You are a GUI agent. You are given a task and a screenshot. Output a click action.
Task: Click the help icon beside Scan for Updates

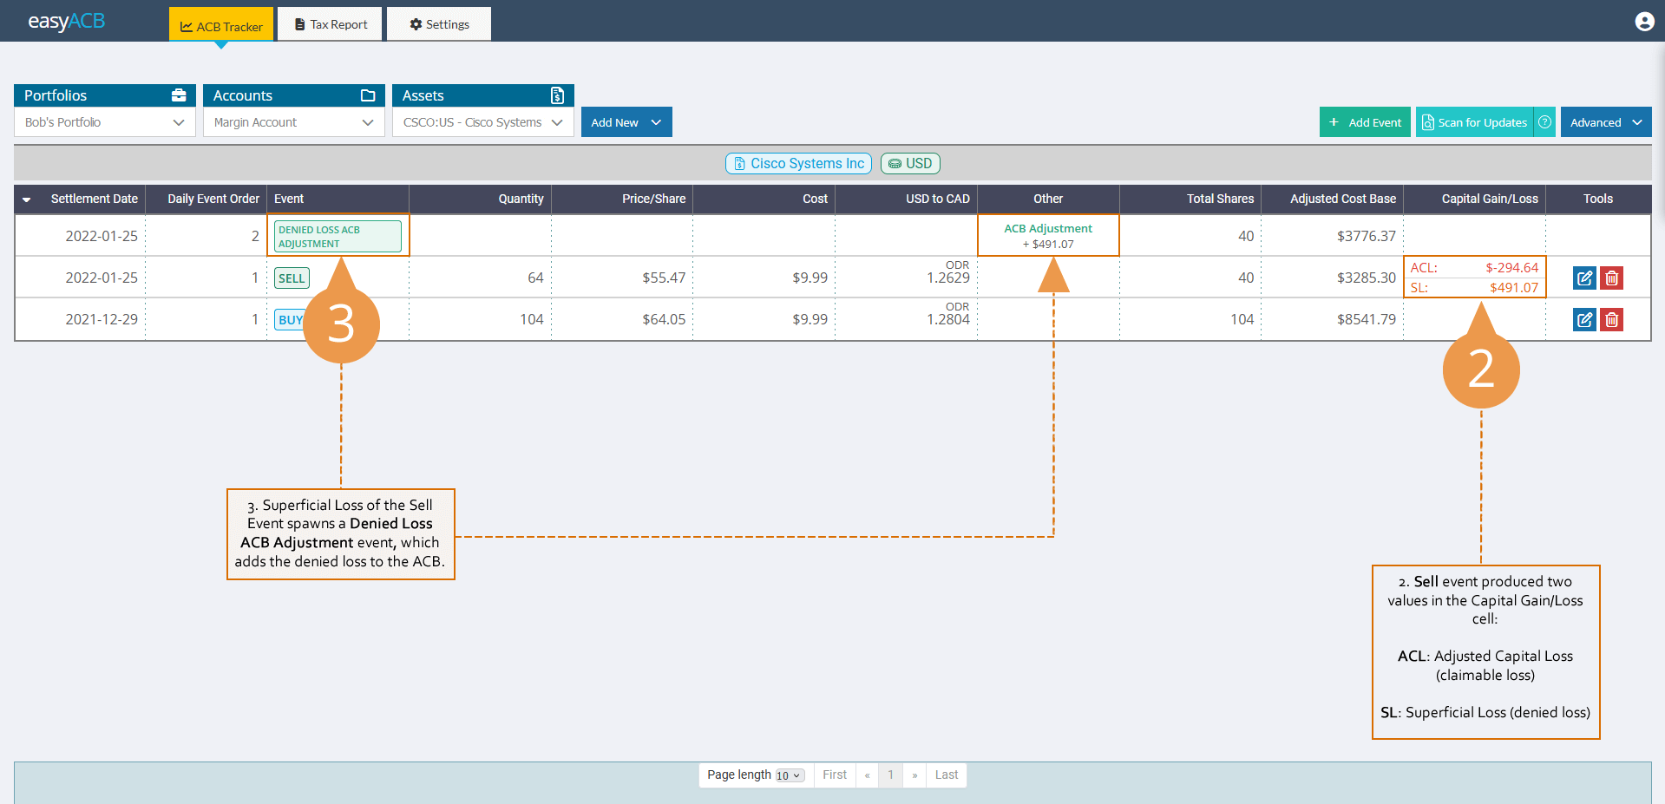tap(1544, 121)
